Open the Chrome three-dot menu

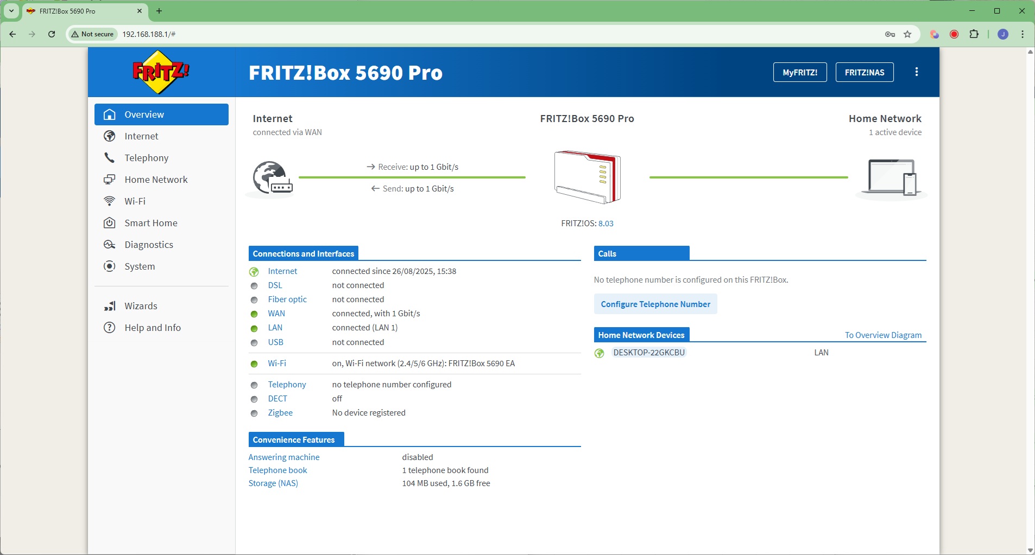point(1023,34)
